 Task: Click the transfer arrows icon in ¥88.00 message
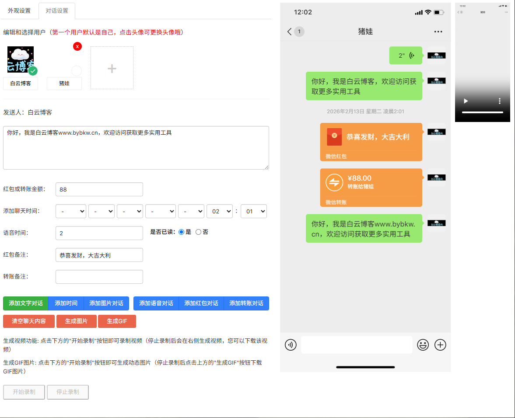coord(334,182)
